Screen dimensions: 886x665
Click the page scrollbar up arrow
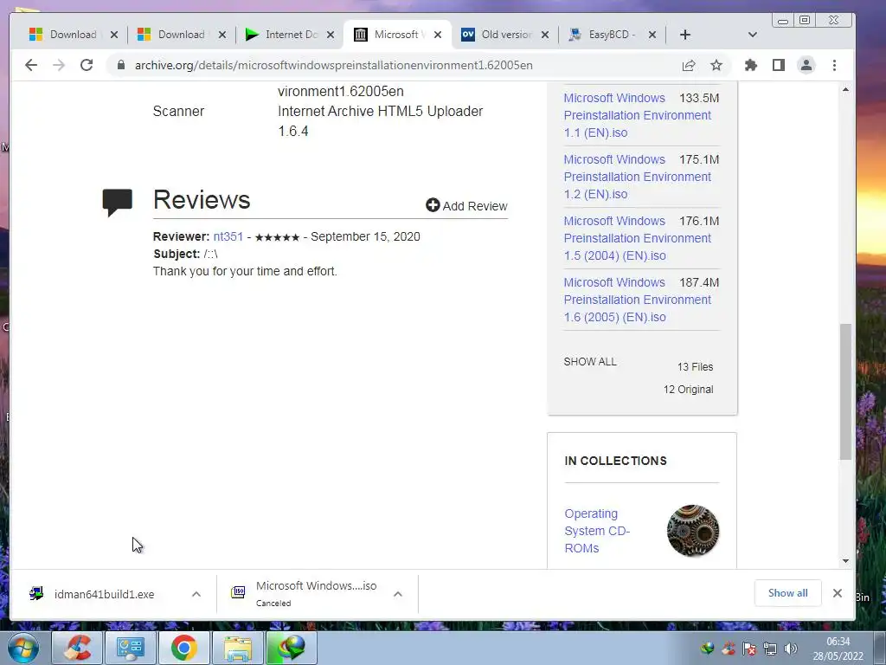845,89
